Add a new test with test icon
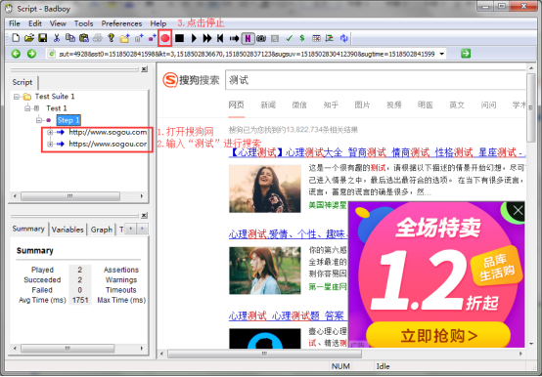This screenshot has height=377, width=542. tap(139, 38)
